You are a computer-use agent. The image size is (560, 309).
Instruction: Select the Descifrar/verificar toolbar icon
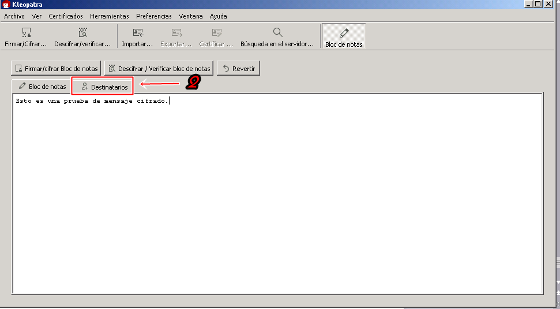point(82,37)
